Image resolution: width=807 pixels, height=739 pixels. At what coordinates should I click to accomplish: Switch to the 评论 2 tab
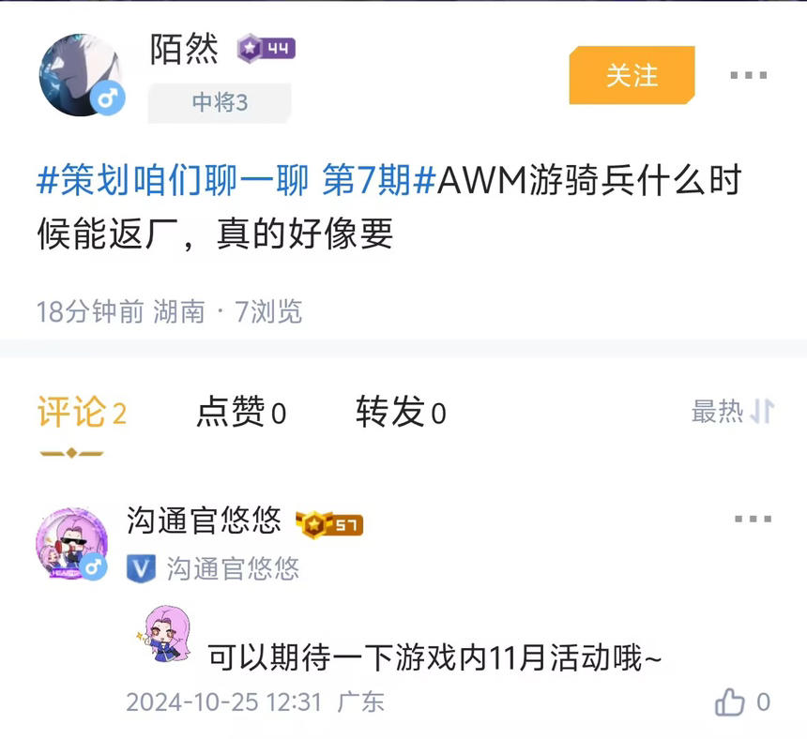pos(82,412)
